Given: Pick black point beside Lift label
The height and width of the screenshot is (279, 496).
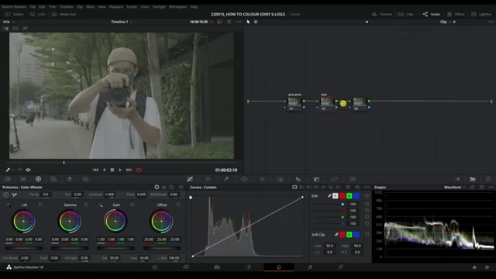Looking at the screenshot, I should pos(8,205).
